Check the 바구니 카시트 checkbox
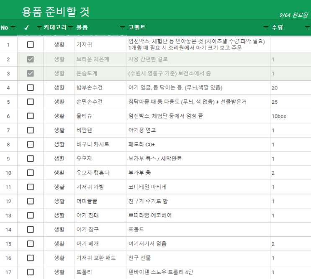This screenshot has width=311, height=279. 30,144
